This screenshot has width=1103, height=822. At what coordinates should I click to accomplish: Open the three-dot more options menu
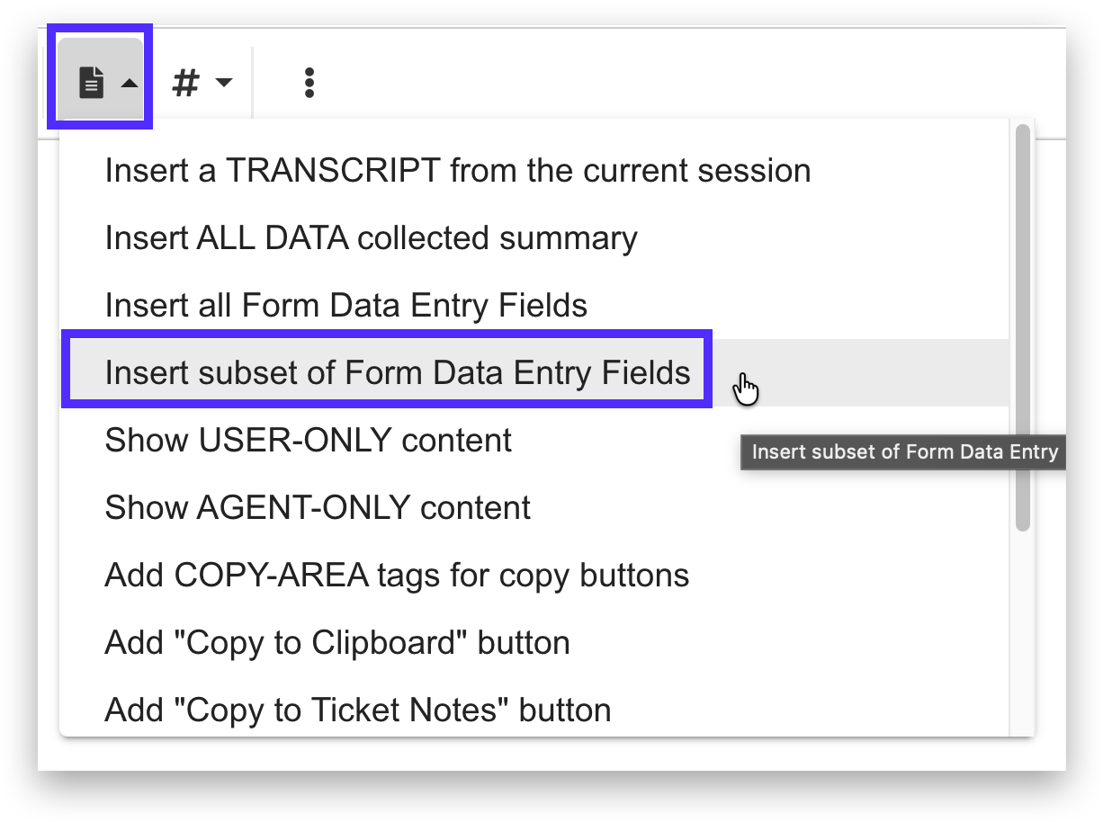[309, 83]
